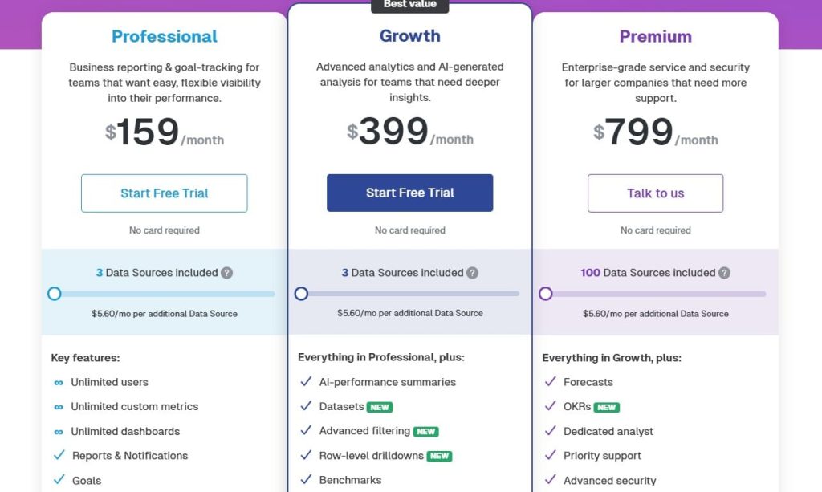
Task: Click checkmark icon beside AI-performance summaries
Action: click(305, 382)
